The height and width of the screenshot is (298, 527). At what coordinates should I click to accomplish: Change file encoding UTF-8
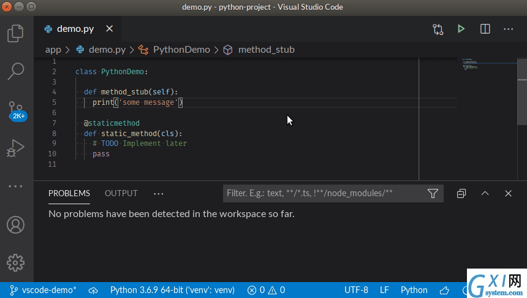[356, 290]
